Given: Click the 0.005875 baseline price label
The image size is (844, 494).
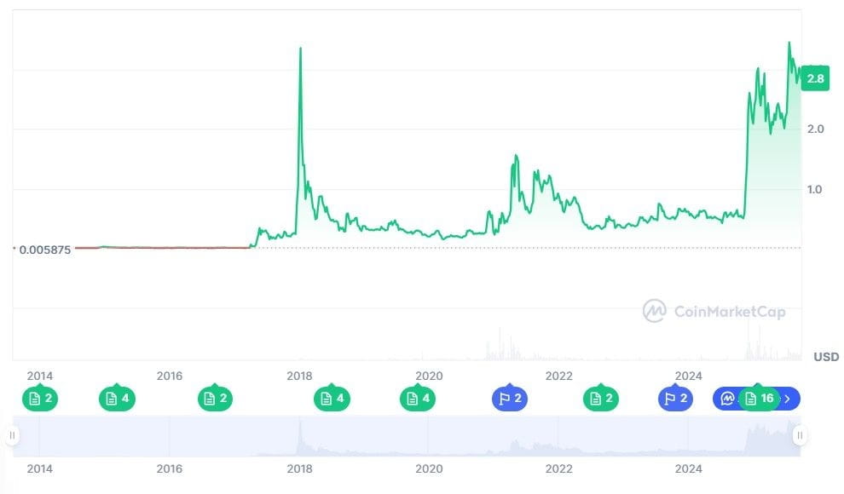Looking at the screenshot, I should [x=46, y=250].
